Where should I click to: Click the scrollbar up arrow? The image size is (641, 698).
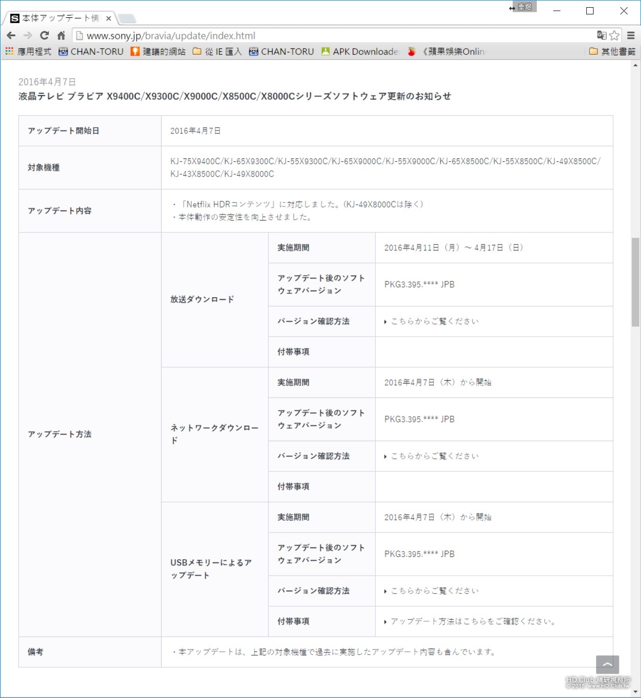click(x=635, y=65)
